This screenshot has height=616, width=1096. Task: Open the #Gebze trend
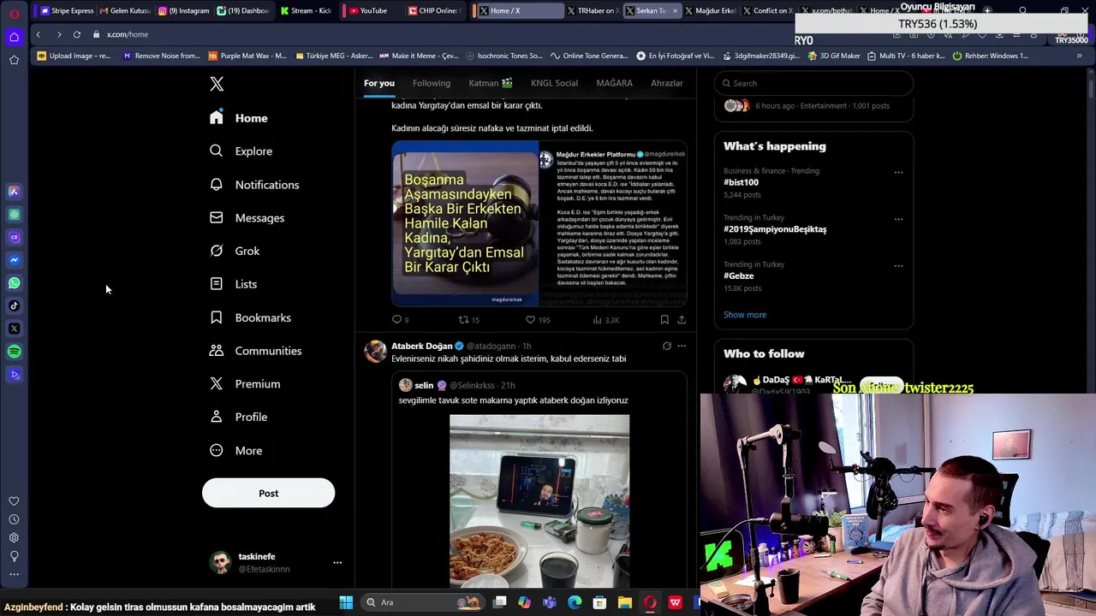point(738,275)
